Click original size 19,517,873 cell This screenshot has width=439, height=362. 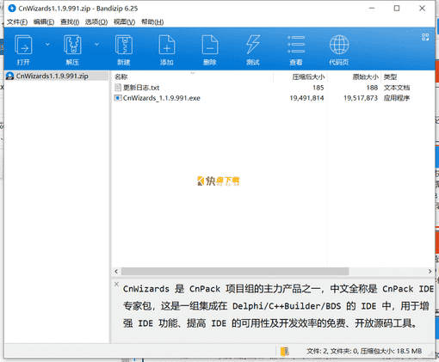(361, 98)
